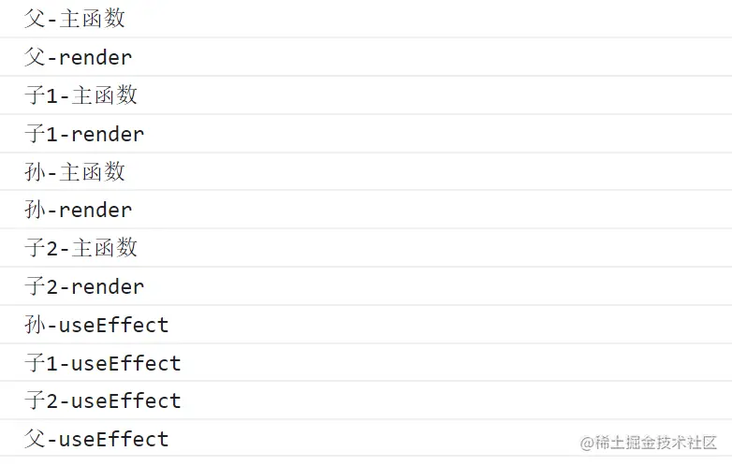Click the word render in 父-render

(95, 57)
